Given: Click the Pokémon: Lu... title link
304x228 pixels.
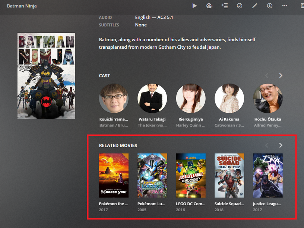Looking at the screenshot, I should tap(151, 203).
